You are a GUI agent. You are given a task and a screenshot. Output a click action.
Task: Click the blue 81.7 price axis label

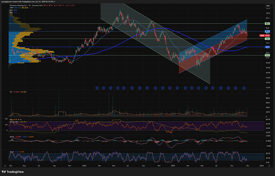point(267,31)
